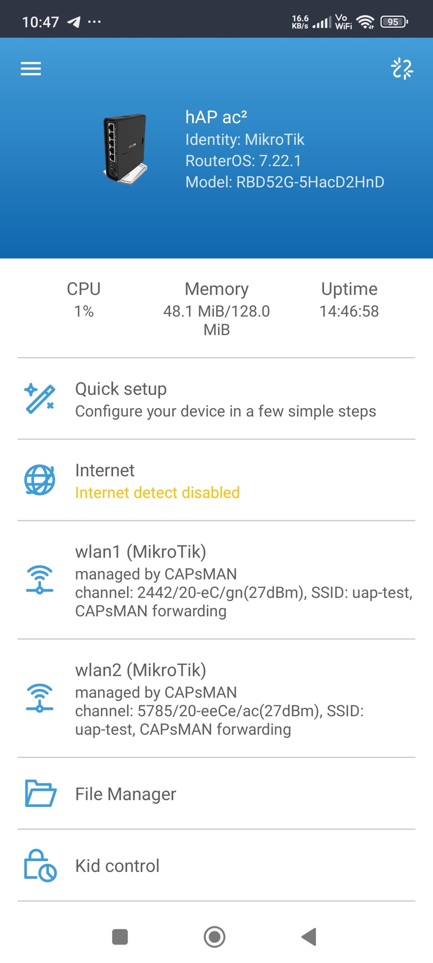The width and height of the screenshot is (433, 963).
Task: Tap the Kid control lock-clock icon
Action: [40, 866]
